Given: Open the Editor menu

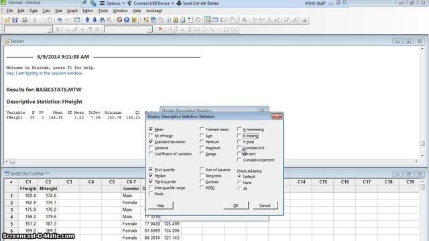Looking at the screenshot, I should click(88, 11).
